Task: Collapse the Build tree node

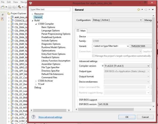Action: coord(32,21)
